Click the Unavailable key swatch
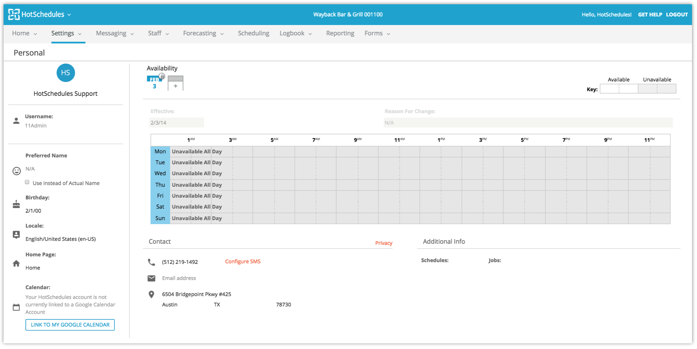This screenshot has width=697, height=349. point(657,89)
